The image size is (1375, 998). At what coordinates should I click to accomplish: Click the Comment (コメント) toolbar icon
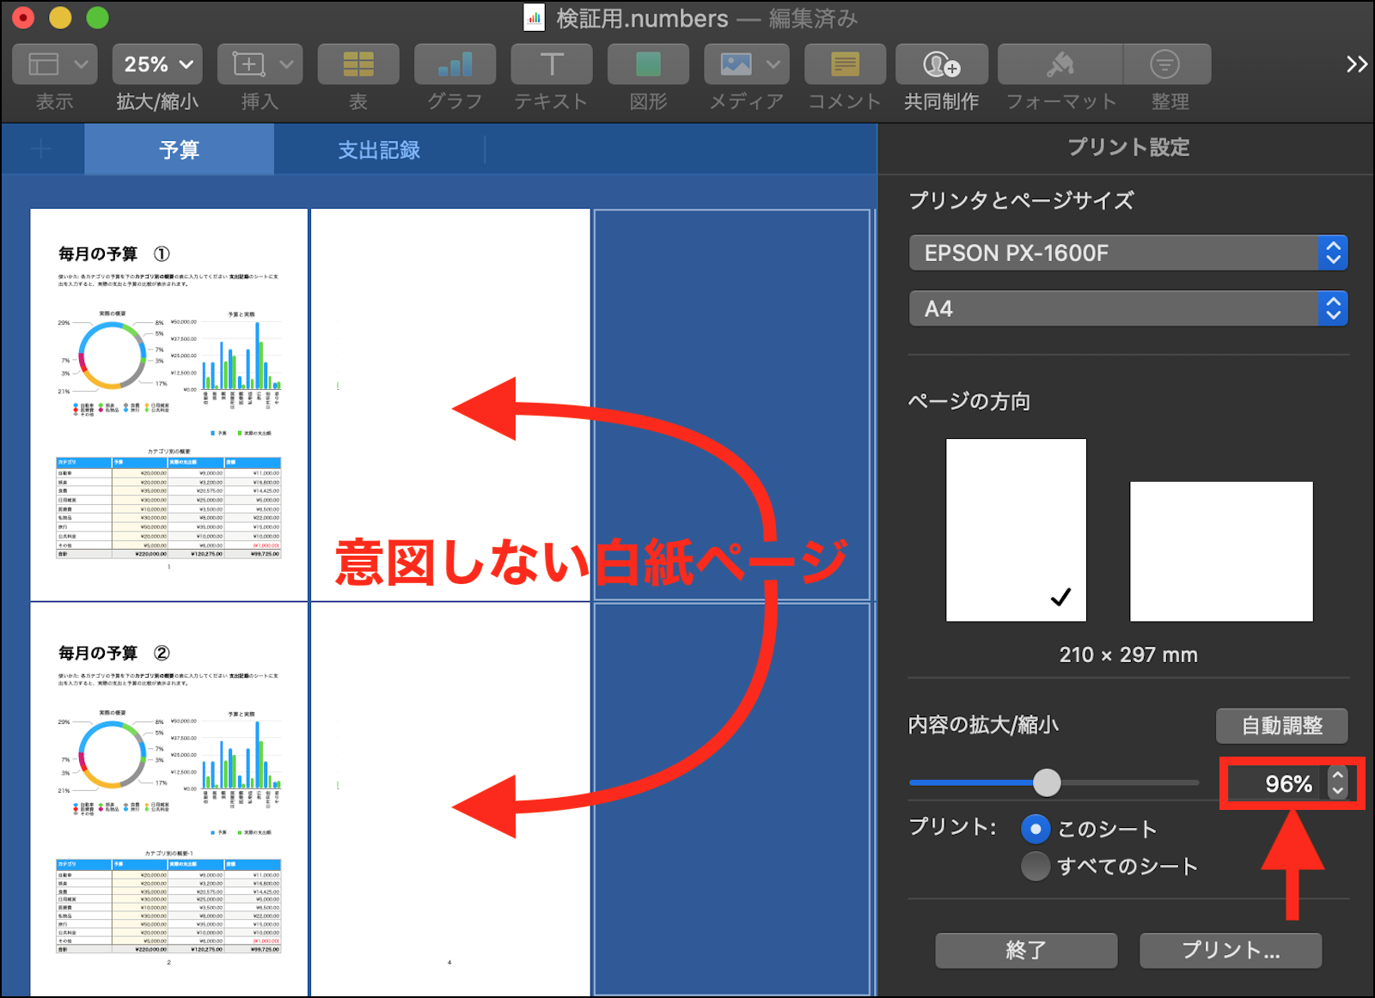(844, 64)
